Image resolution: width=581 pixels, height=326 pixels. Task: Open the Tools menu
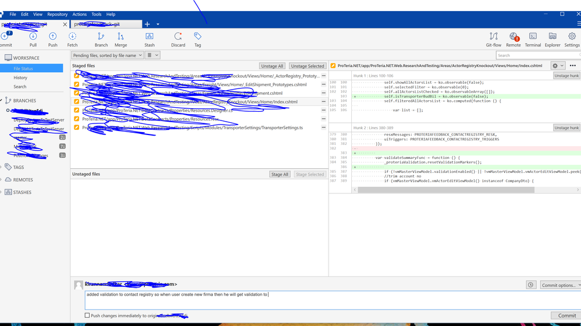pyautogui.click(x=97, y=14)
